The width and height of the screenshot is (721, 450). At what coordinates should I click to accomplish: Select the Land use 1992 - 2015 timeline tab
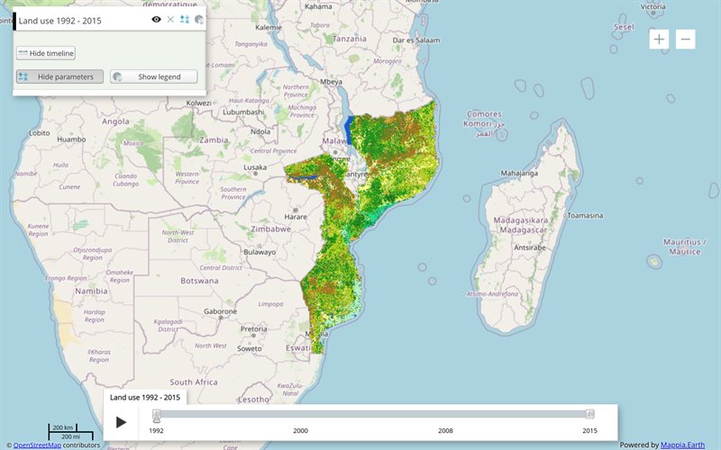point(145,397)
